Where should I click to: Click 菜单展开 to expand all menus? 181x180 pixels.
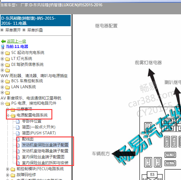[x=13, y=30]
